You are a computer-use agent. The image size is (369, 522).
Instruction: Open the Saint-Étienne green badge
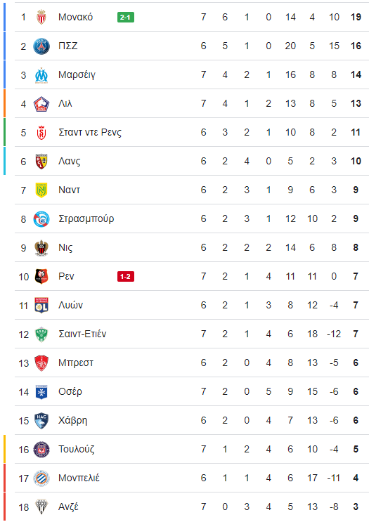point(41,334)
